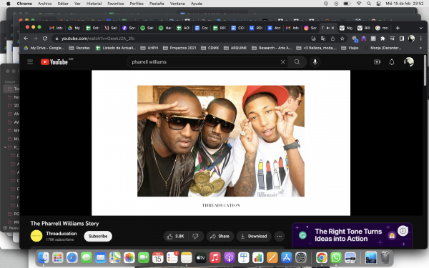Open the Historial menu in menu bar
Image resolution: width=429 pixels, height=268 pixels.
(94, 4)
